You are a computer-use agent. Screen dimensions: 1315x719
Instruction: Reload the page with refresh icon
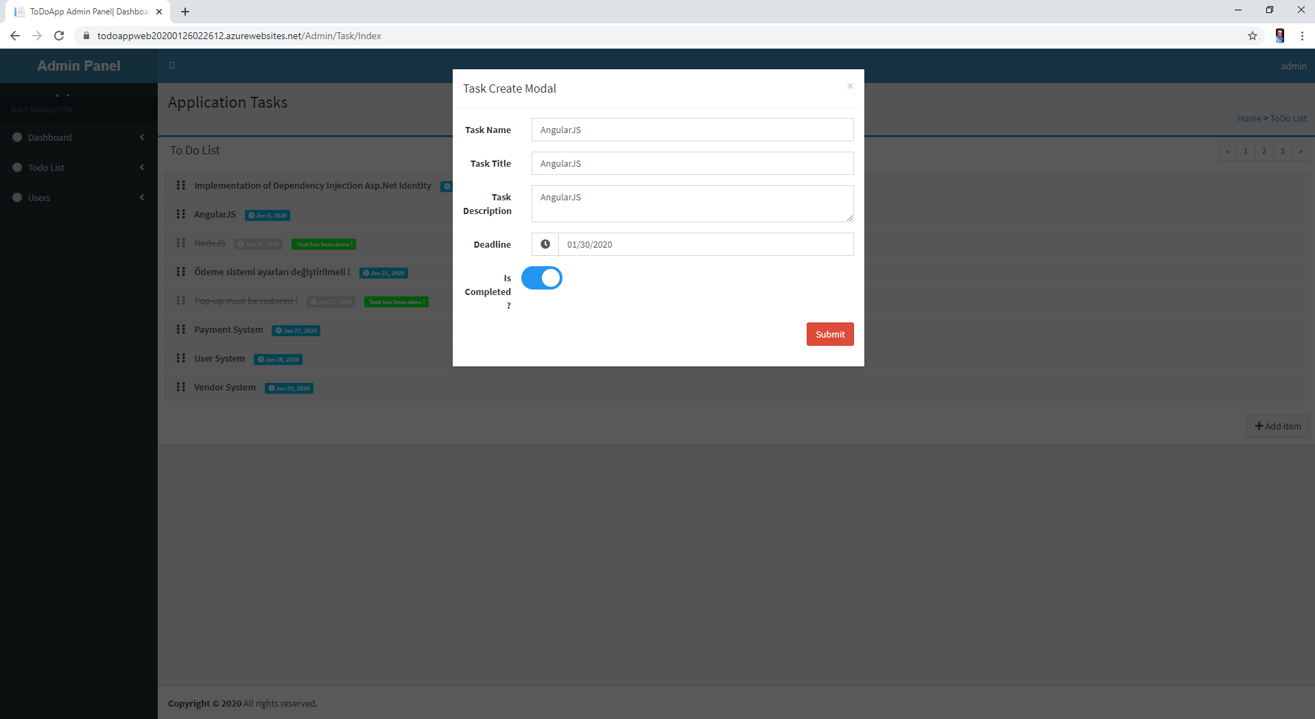(59, 36)
